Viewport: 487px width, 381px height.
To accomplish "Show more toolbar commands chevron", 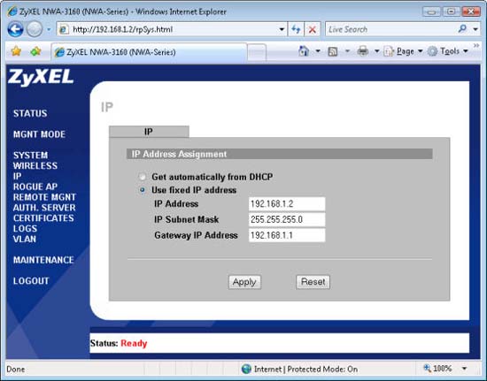I will click(x=476, y=46).
